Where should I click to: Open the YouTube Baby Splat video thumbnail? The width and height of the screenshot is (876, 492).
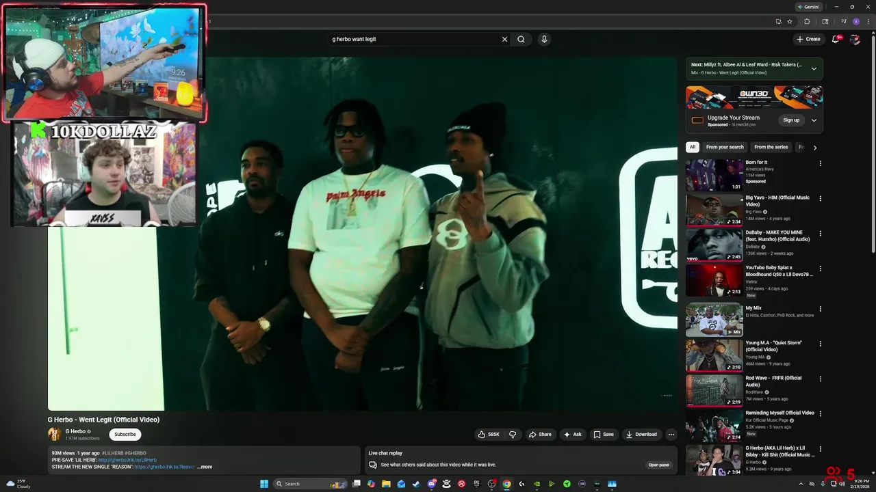click(x=714, y=280)
